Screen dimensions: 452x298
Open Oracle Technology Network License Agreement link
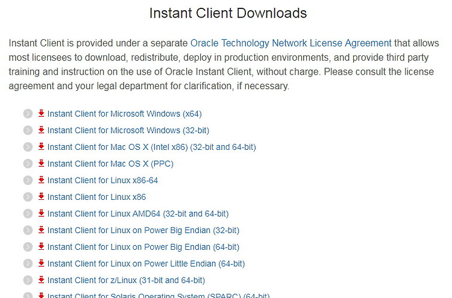click(291, 43)
